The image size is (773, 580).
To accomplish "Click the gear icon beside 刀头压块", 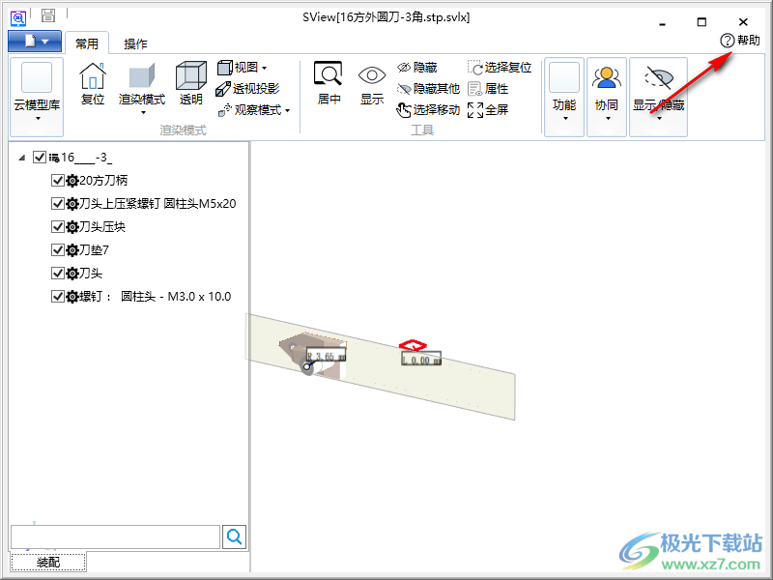I will tap(72, 227).
